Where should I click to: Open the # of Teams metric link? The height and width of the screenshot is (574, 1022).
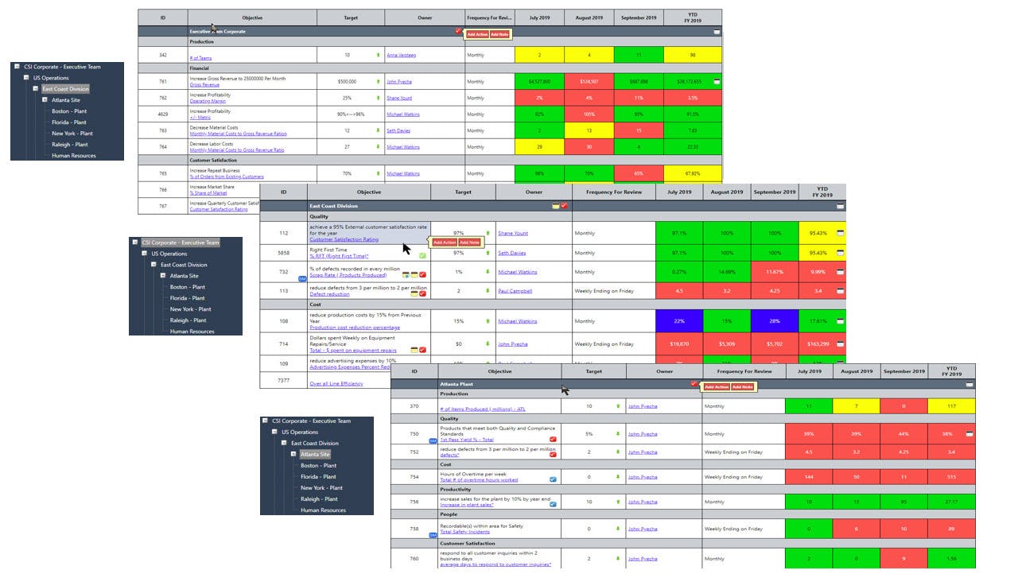(x=200, y=58)
